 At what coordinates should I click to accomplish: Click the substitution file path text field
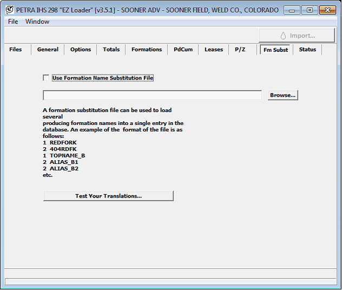tap(152, 95)
